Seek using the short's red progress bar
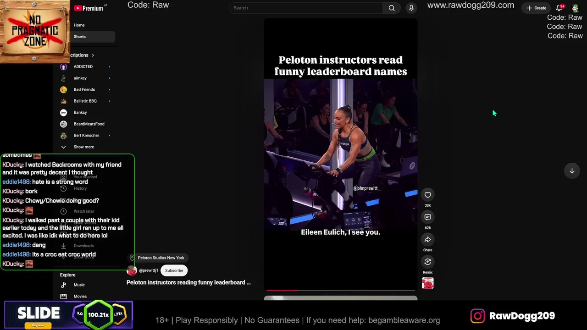Viewport: 587px width, 330px height. point(340,290)
